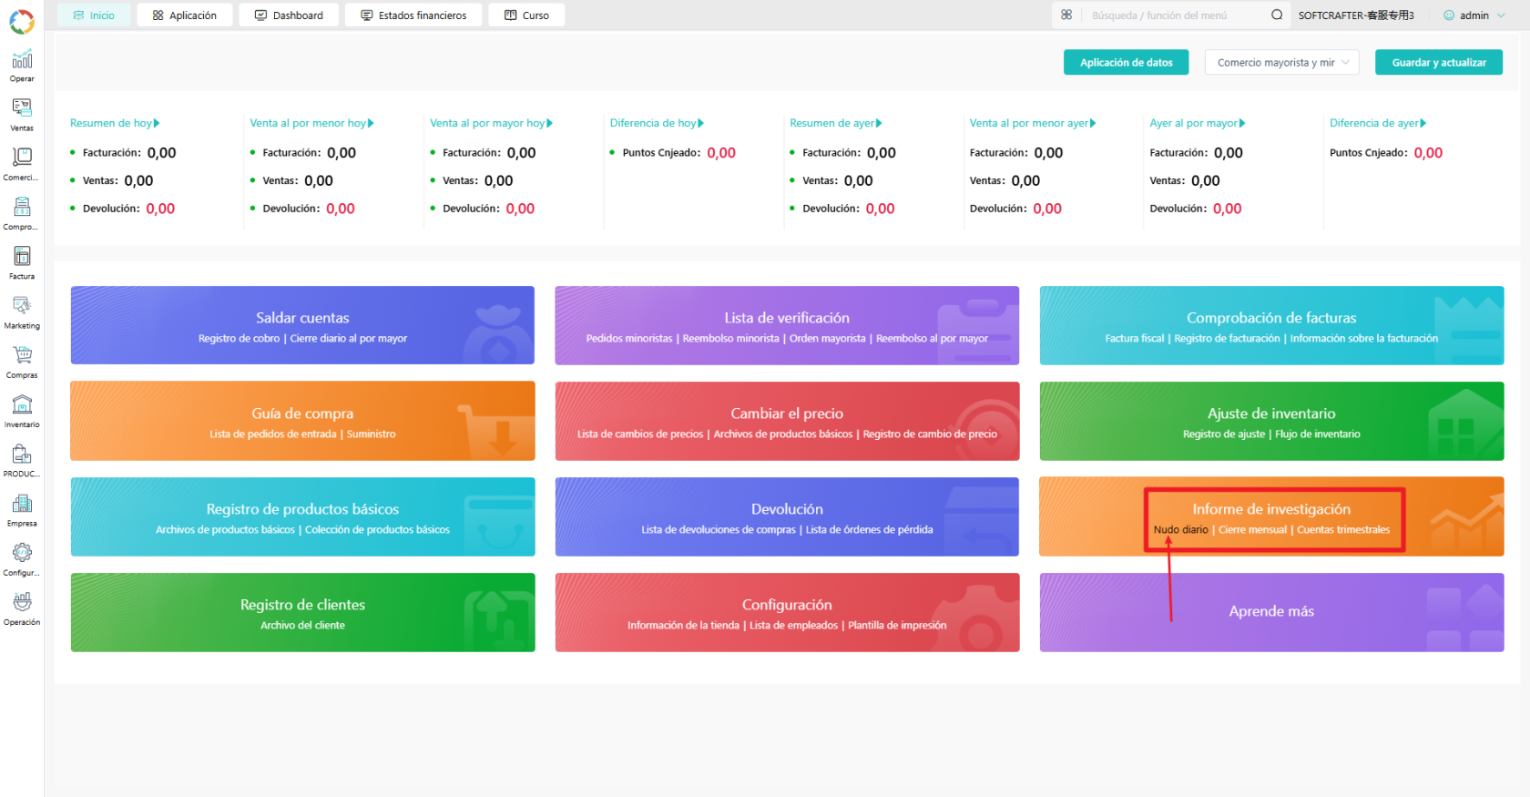The width and height of the screenshot is (1530, 797).
Task: Switch to the Aplicación tab
Action: pyautogui.click(x=185, y=15)
